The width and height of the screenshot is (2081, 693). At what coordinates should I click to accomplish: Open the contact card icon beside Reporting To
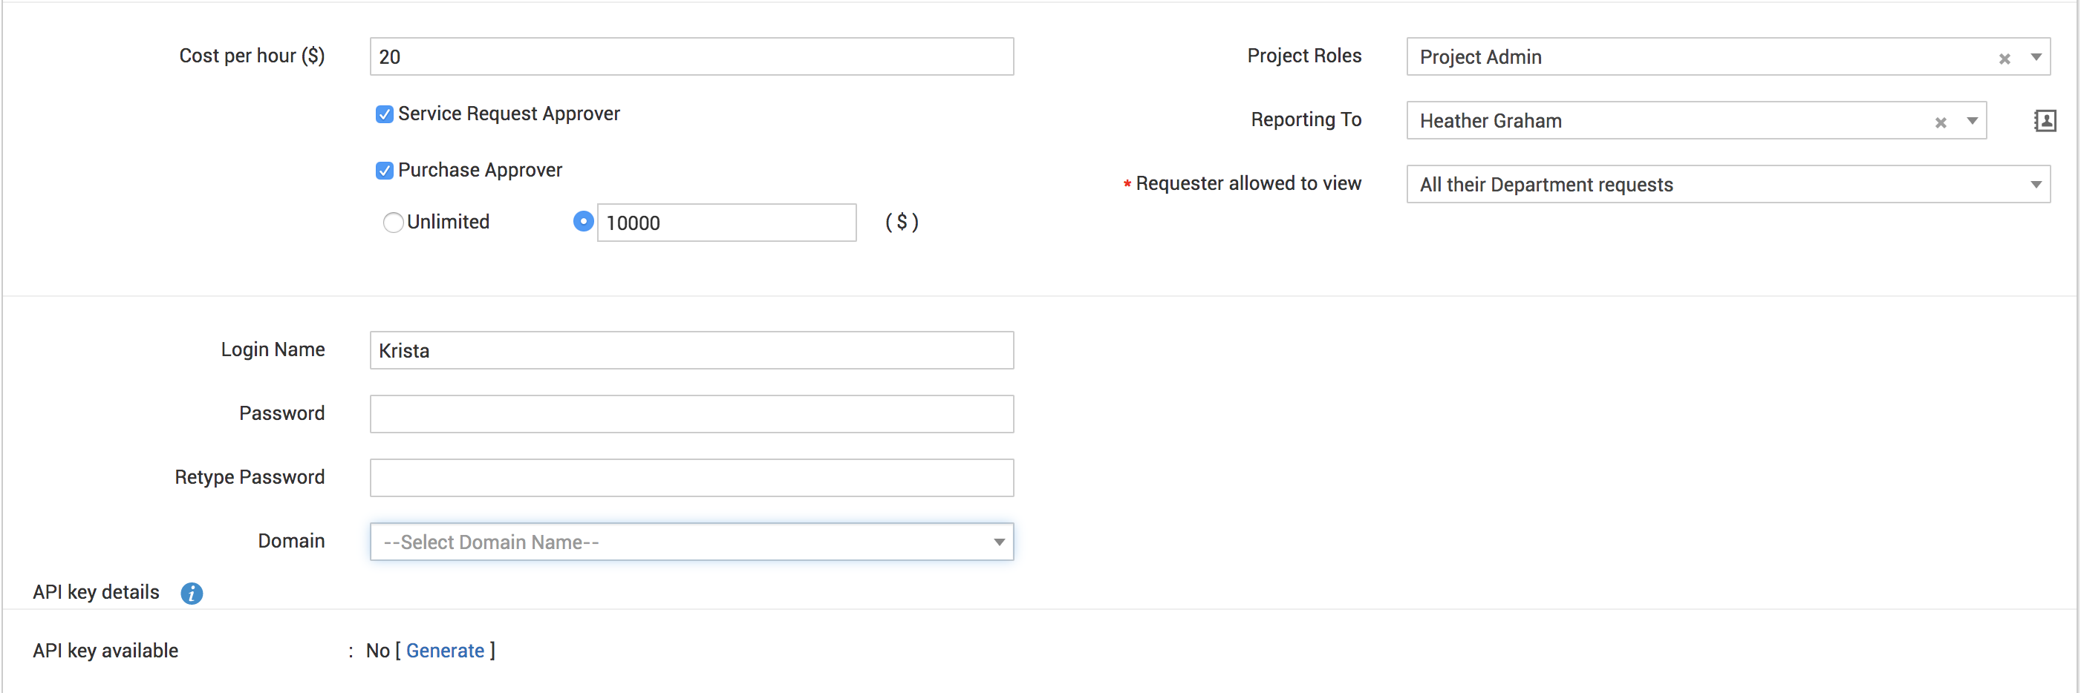[2045, 121]
